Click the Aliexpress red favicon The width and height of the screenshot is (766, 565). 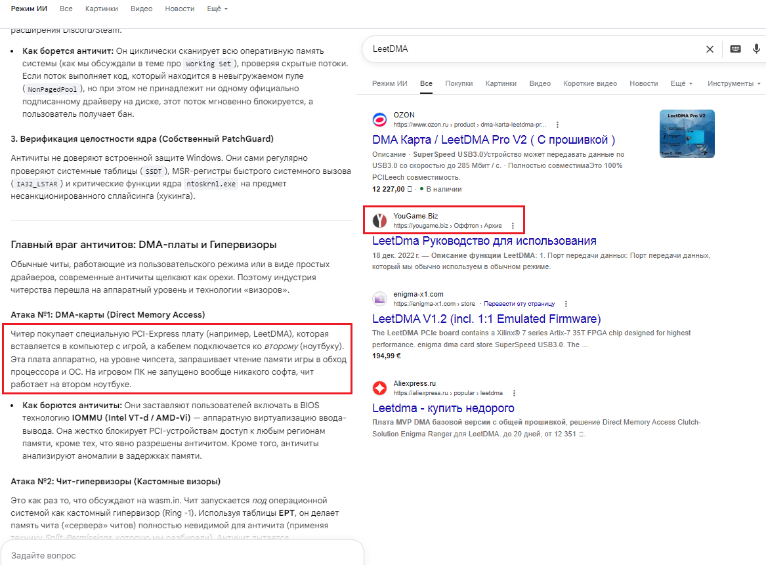tap(379, 388)
